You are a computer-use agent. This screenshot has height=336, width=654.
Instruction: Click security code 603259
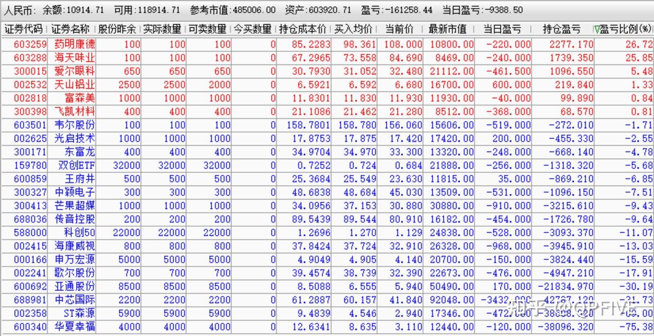click(30, 44)
